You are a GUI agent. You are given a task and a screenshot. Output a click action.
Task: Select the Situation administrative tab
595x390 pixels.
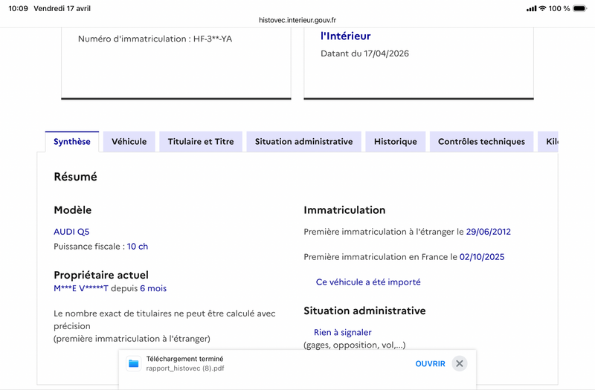303,142
